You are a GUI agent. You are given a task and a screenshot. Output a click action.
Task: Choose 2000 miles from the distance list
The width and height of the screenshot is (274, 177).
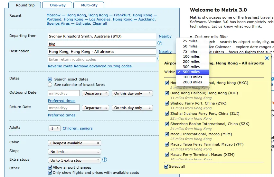point(193,82)
